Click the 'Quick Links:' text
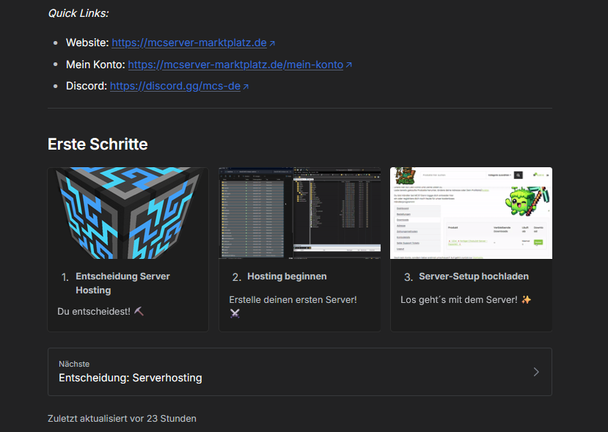 [78, 13]
